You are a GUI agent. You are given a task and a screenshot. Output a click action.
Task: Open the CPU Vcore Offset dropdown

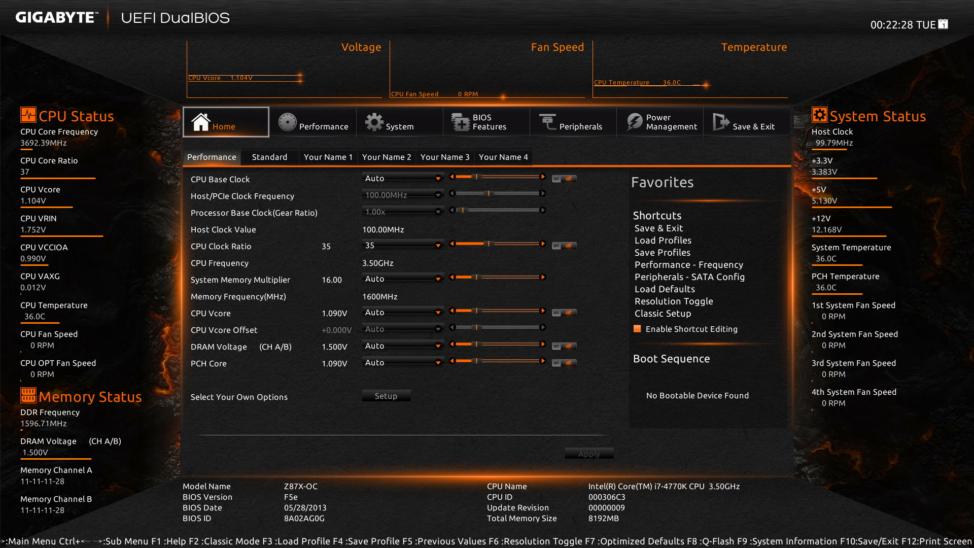point(403,329)
